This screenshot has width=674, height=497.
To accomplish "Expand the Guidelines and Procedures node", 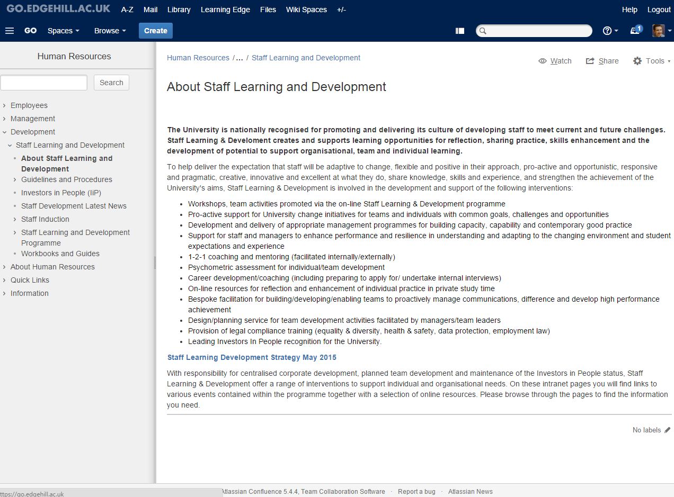I will pos(15,179).
